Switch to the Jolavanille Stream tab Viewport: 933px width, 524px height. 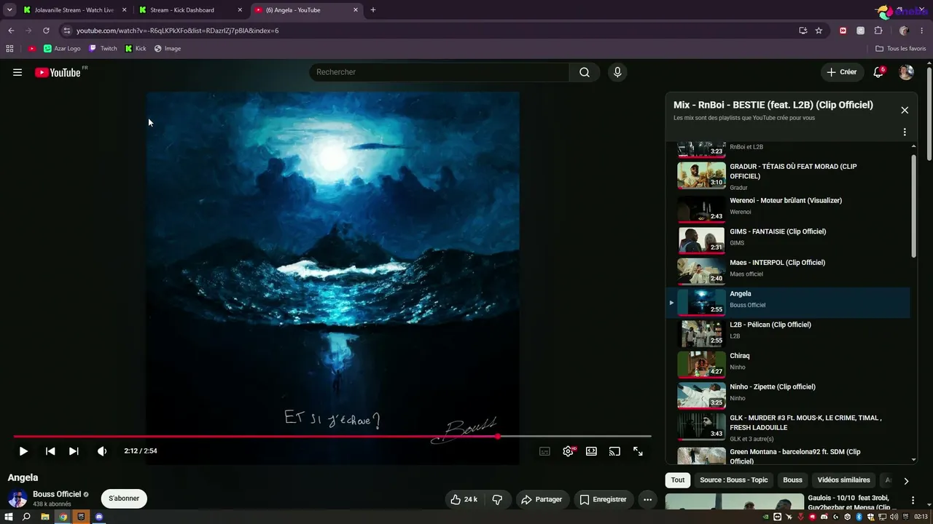pos(74,10)
